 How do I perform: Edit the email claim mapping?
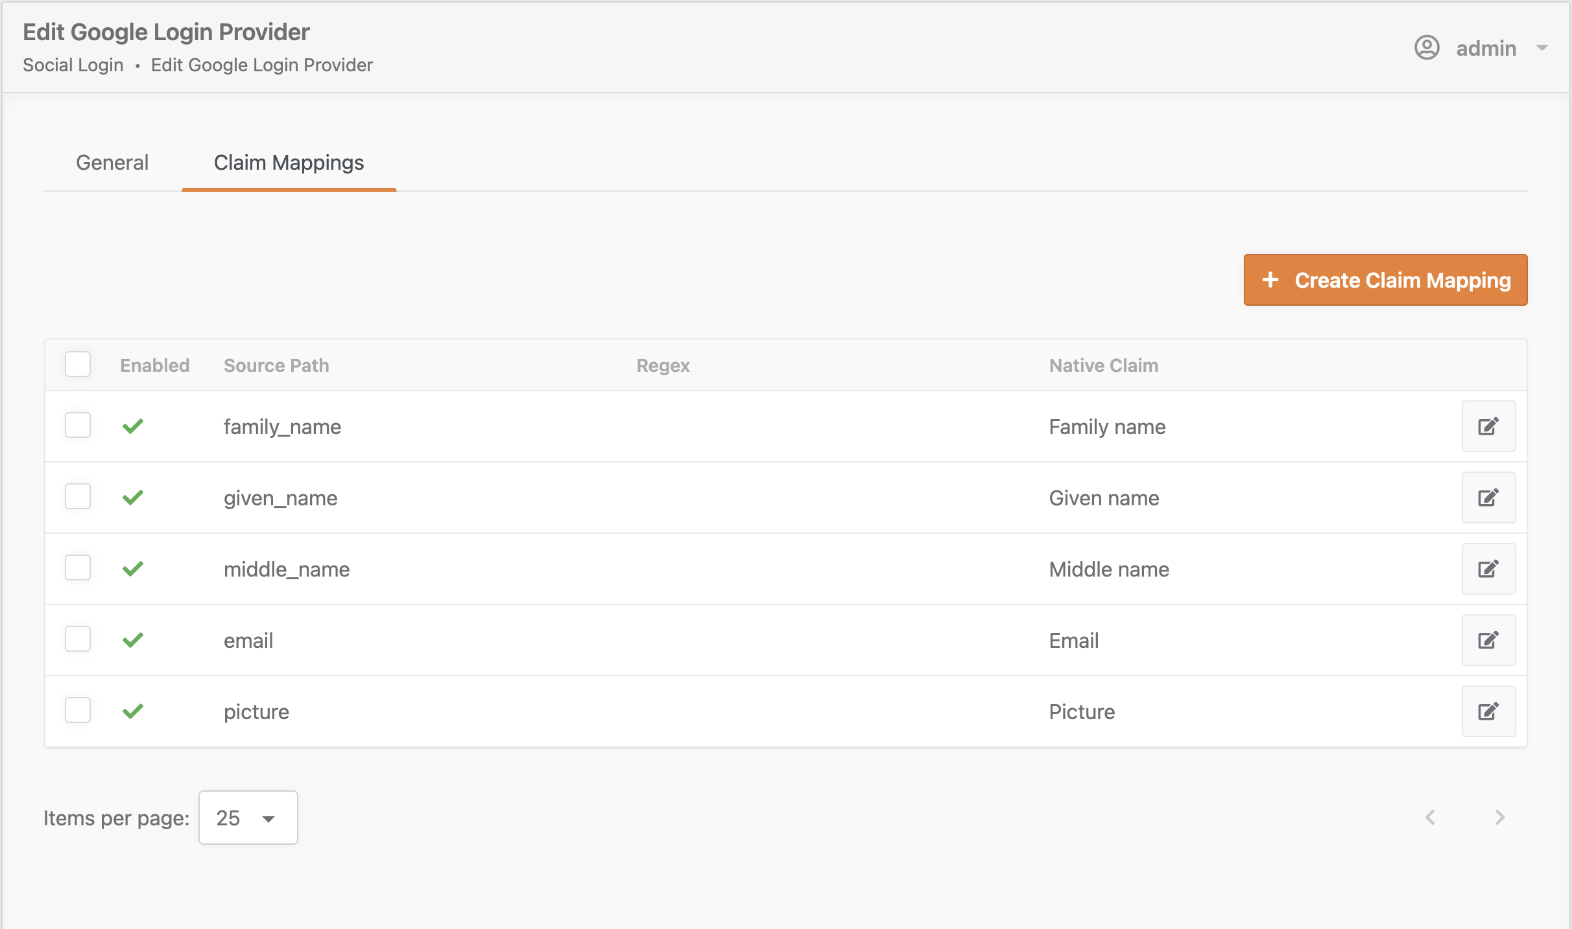[x=1488, y=640]
